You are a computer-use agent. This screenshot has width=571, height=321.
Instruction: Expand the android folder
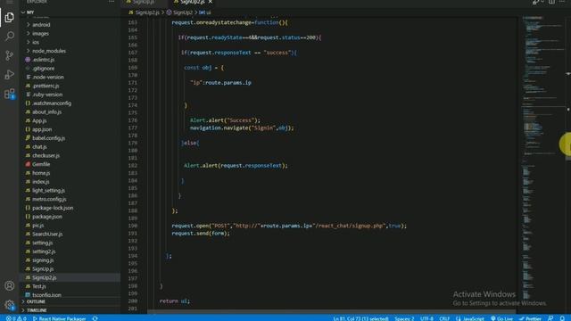click(41, 25)
